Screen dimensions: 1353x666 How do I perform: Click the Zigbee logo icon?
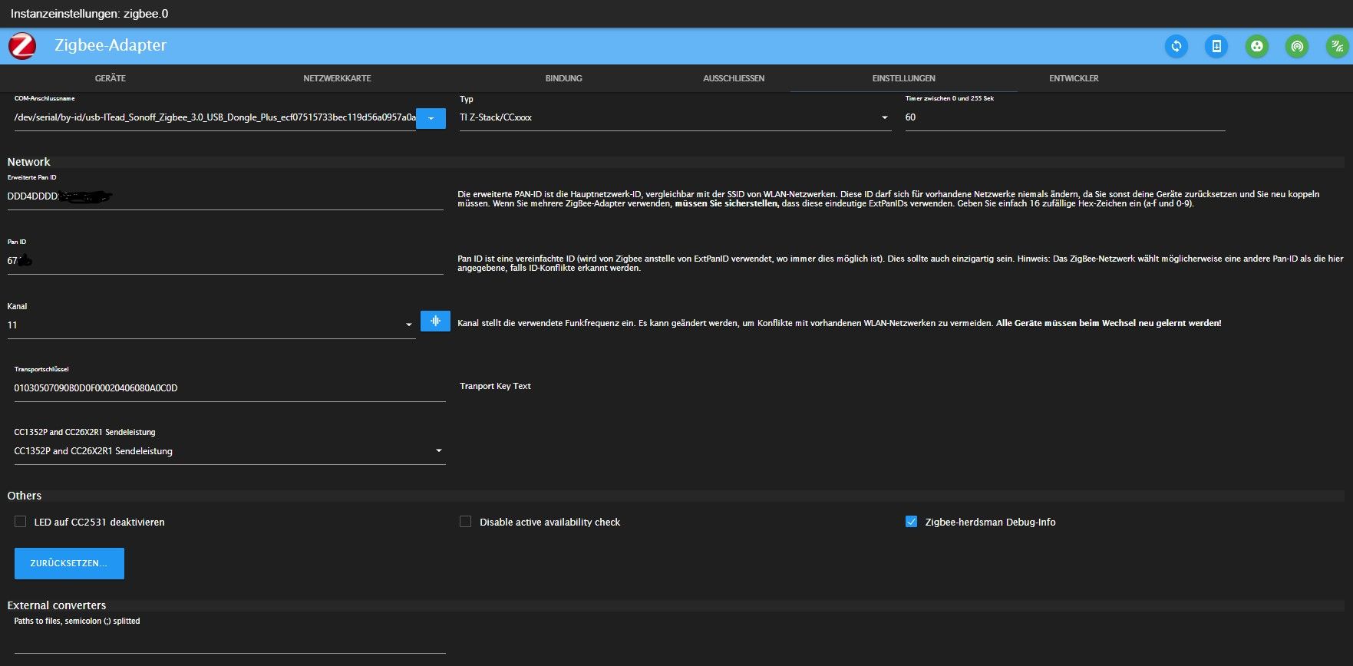(x=22, y=46)
